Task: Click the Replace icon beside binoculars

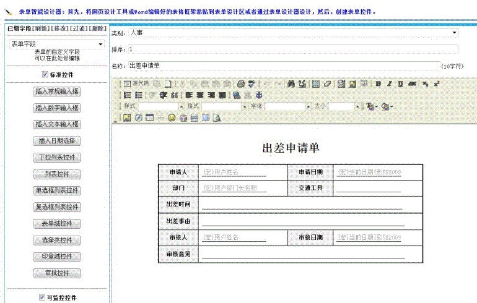Action: click(302, 83)
